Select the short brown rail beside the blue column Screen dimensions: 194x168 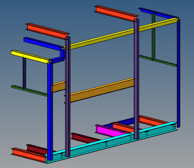point(59,87)
